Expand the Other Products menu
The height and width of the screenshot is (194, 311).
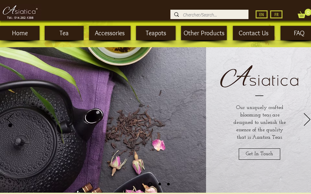tap(204, 33)
